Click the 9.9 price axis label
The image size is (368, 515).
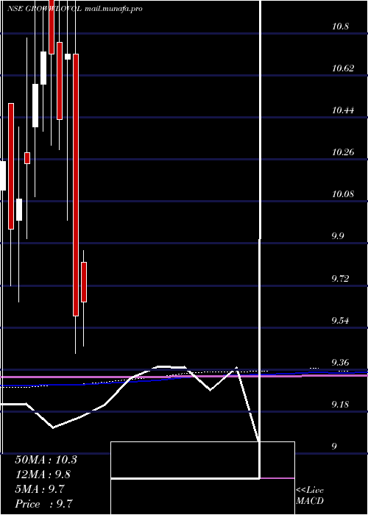338,236
